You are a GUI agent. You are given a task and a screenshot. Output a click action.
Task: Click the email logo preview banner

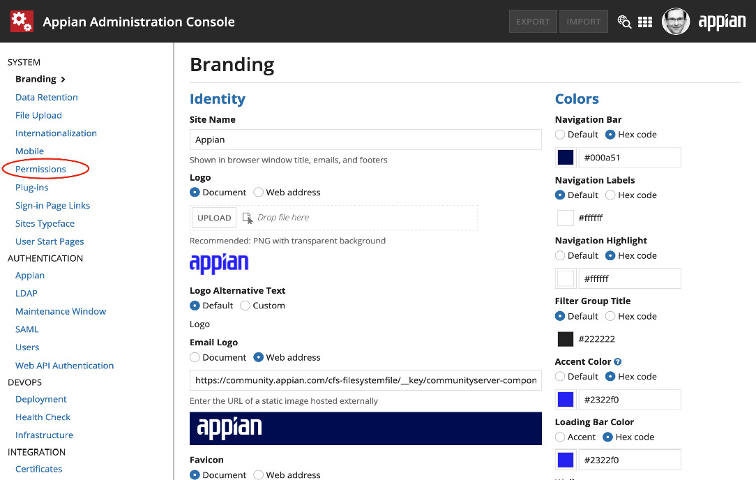coord(365,428)
